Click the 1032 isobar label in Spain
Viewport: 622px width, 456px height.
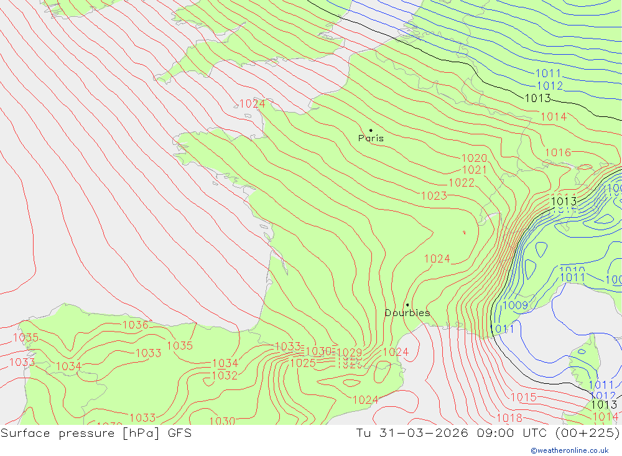pyautogui.click(x=225, y=376)
